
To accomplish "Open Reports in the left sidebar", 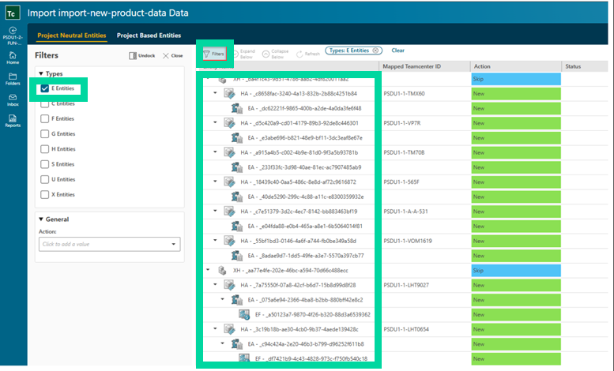I will pyautogui.click(x=13, y=120).
